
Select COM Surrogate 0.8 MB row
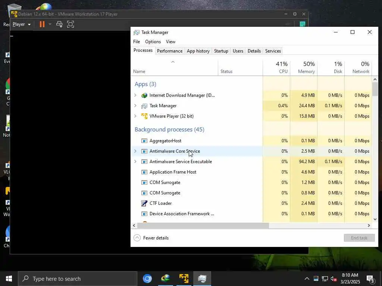pos(251,193)
